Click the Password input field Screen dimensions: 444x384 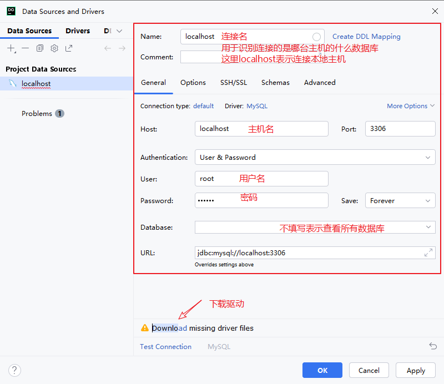tap(261, 200)
